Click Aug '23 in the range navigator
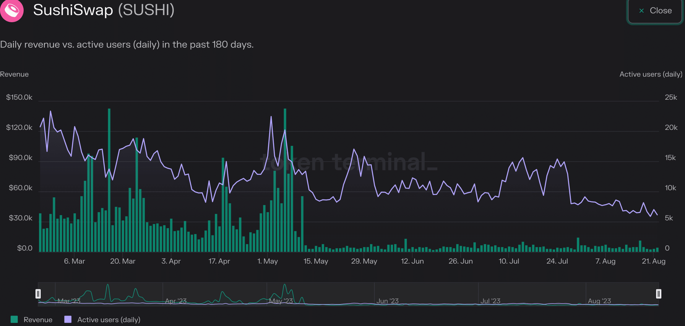The image size is (685, 326). [x=599, y=301]
